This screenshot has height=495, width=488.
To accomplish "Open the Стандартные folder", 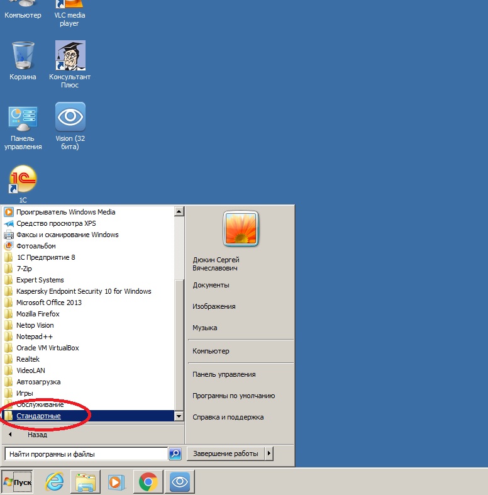I will click(x=88, y=416).
